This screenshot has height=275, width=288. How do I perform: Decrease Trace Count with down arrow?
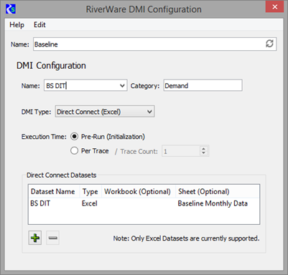coord(203,153)
